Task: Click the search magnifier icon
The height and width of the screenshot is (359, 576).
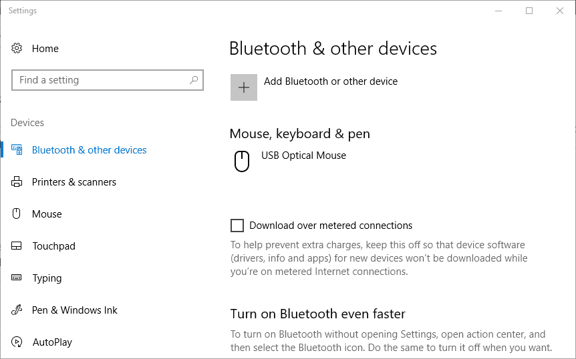Action: point(194,80)
